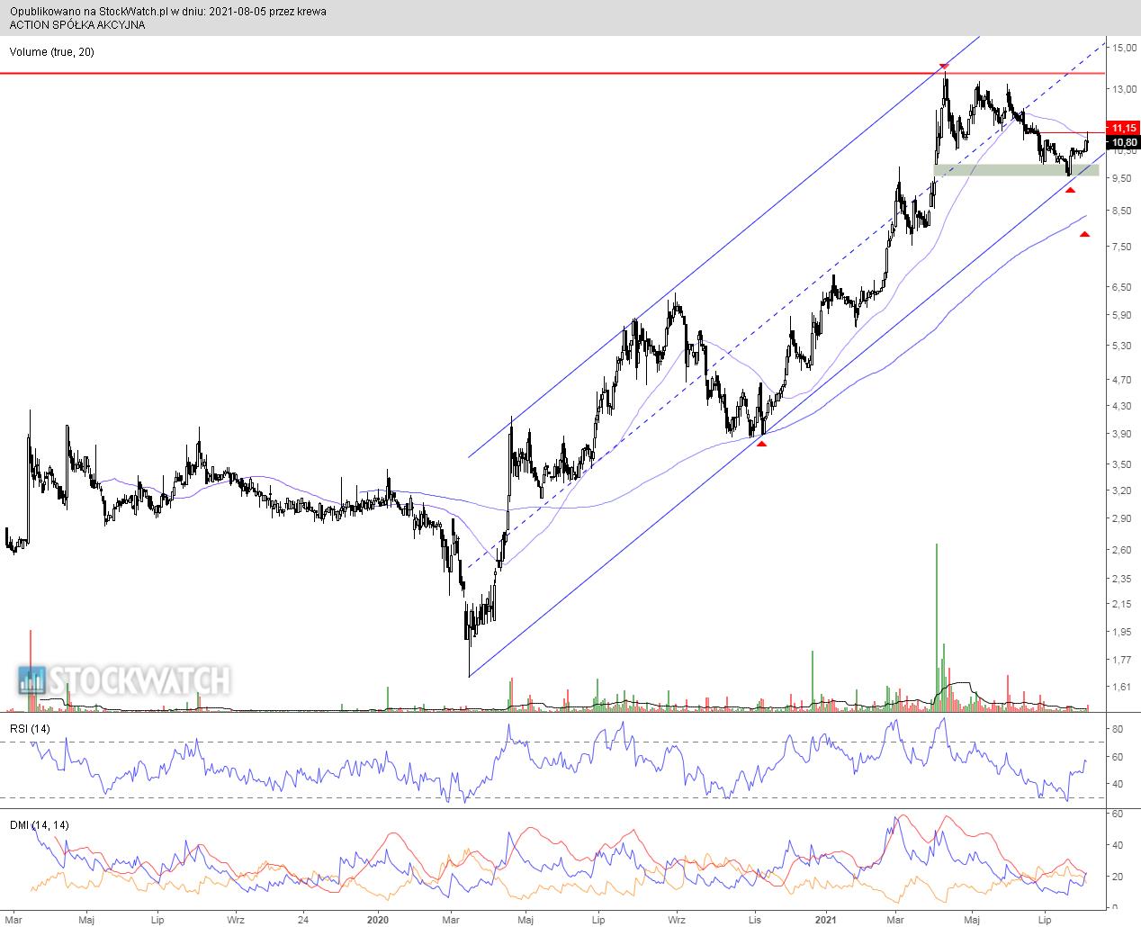Click the tallest green volume bar
The image size is (1141, 927).
(x=937, y=627)
